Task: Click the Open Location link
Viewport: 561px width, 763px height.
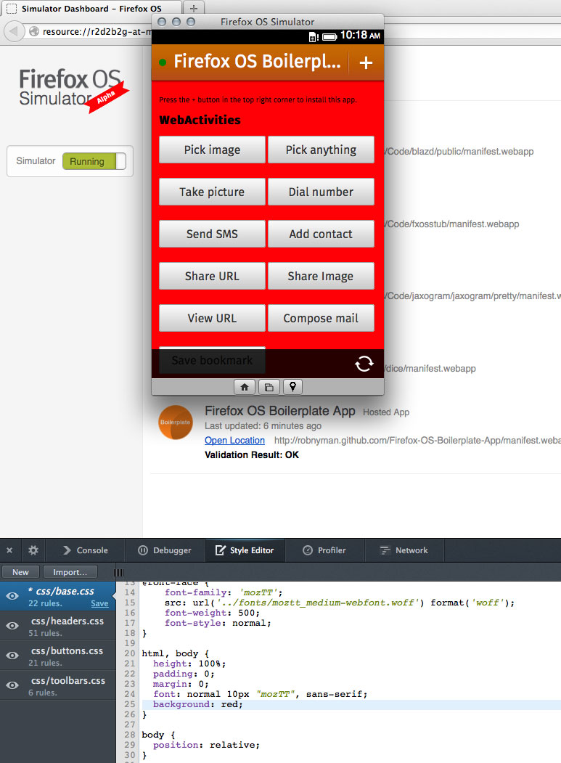Action: (234, 441)
